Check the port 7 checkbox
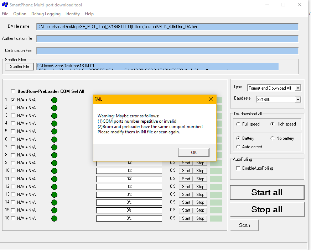The height and width of the screenshot is (250, 311). [13, 147]
